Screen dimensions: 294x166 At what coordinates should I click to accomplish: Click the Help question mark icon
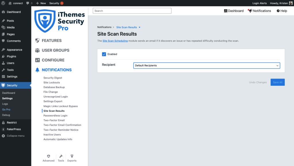[x=278, y=11]
